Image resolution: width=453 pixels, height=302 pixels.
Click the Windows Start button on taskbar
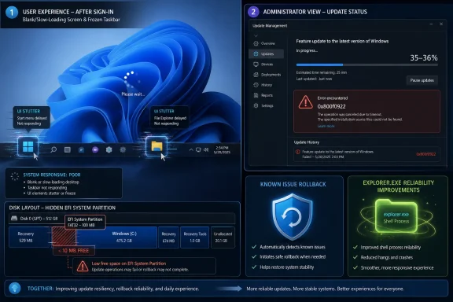28,146
